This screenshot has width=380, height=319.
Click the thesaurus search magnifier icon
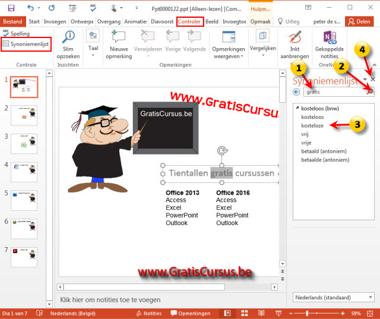coord(370,91)
